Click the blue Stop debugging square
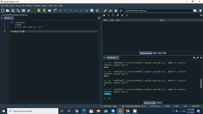 click(87, 10)
